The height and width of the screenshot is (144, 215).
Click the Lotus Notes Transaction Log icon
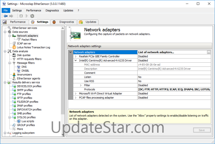tap(14, 47)
